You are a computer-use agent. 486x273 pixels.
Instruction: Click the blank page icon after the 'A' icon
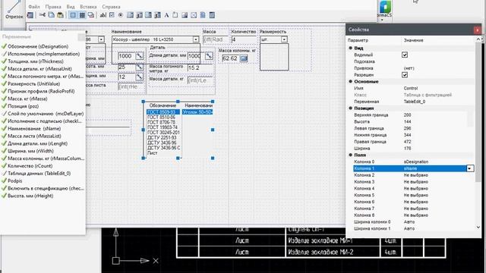[x=175, y=15]
